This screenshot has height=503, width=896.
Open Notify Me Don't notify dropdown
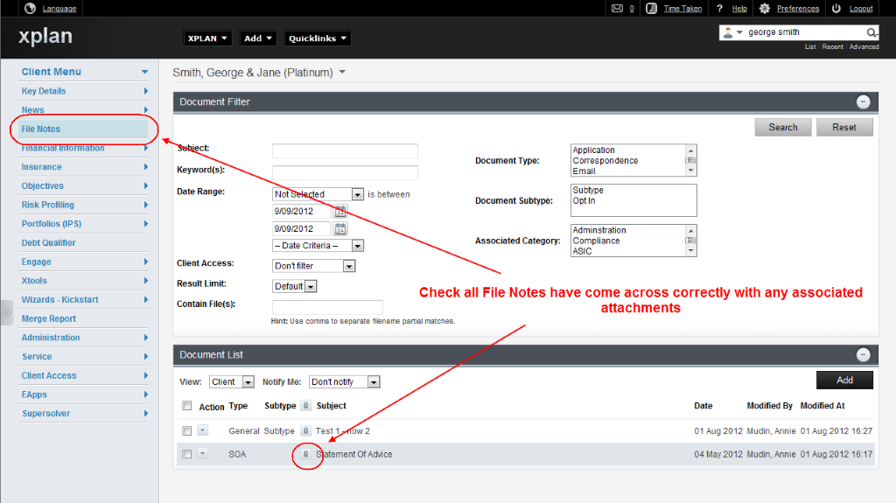344,381
